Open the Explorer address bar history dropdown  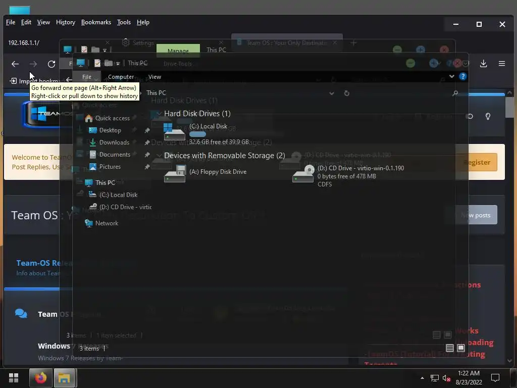[332, 93]
